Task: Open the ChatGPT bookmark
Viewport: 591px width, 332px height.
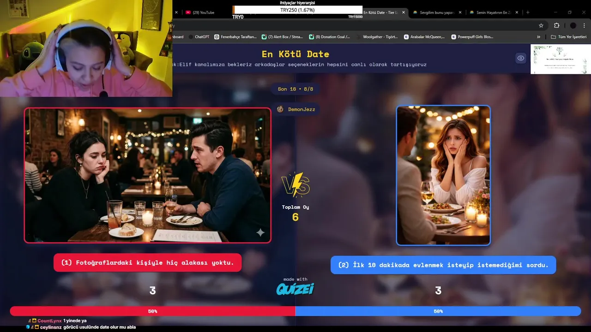Action: pos(199,37)
